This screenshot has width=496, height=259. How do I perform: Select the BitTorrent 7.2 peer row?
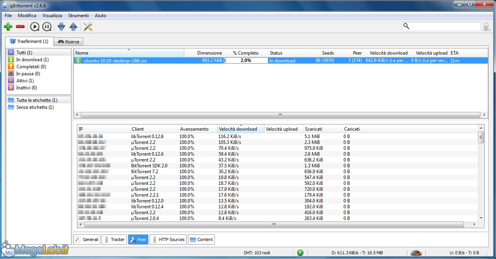point(277,172)
